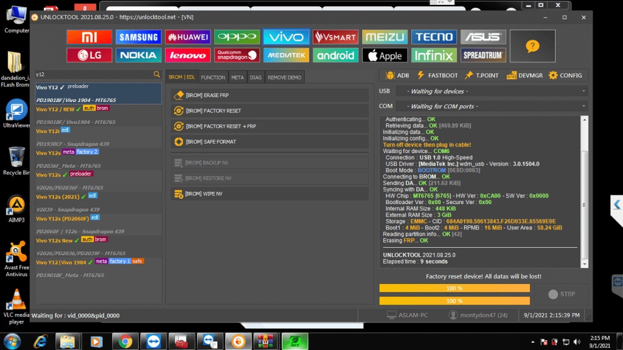Select Vivo Y12|Vivo 1904 meta entry
The image size is (623, 350).
[98, 267]
